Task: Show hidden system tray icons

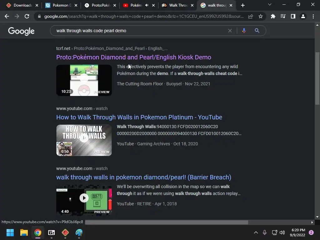Action: click(256, 232)
